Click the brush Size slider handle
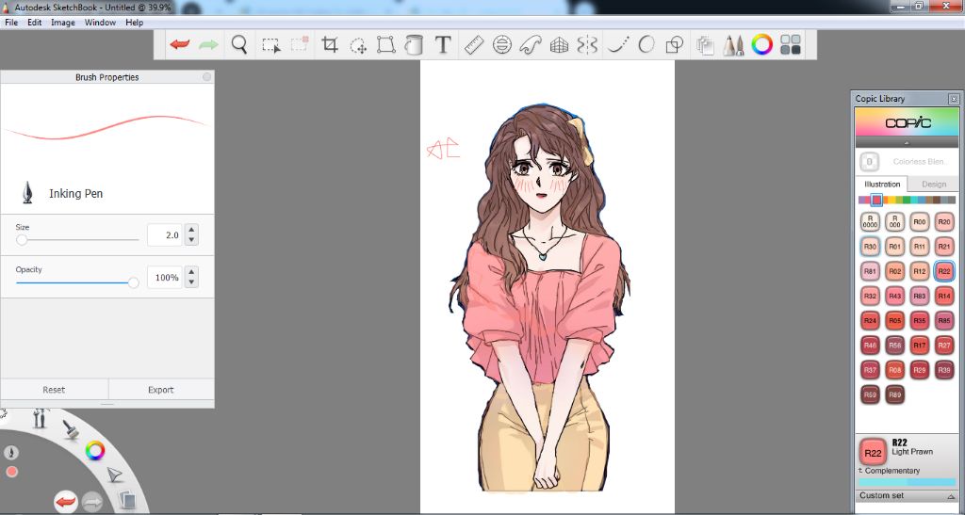This screenshot has width=965, height=515. pyautogui.click(x=23, y=240)
